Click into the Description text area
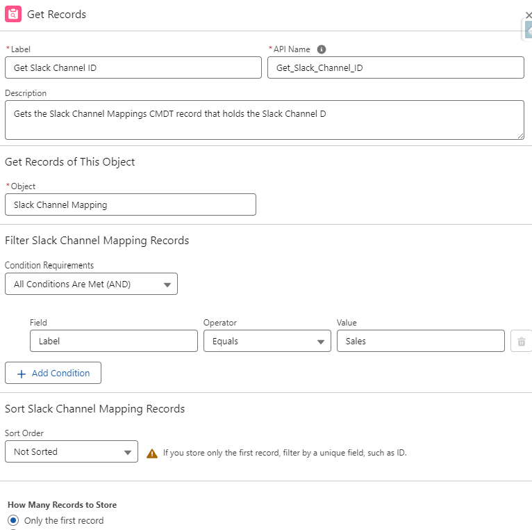This screenshot has height=530, width=532. click(x=265, y=120)
